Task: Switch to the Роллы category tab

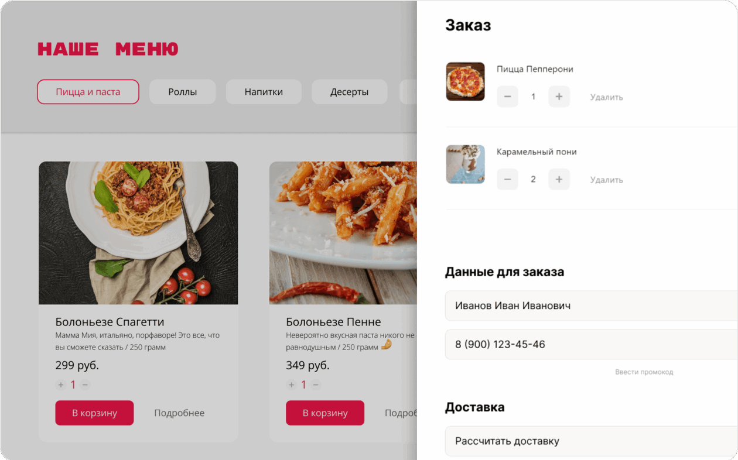Action: (x=183, y=92)
